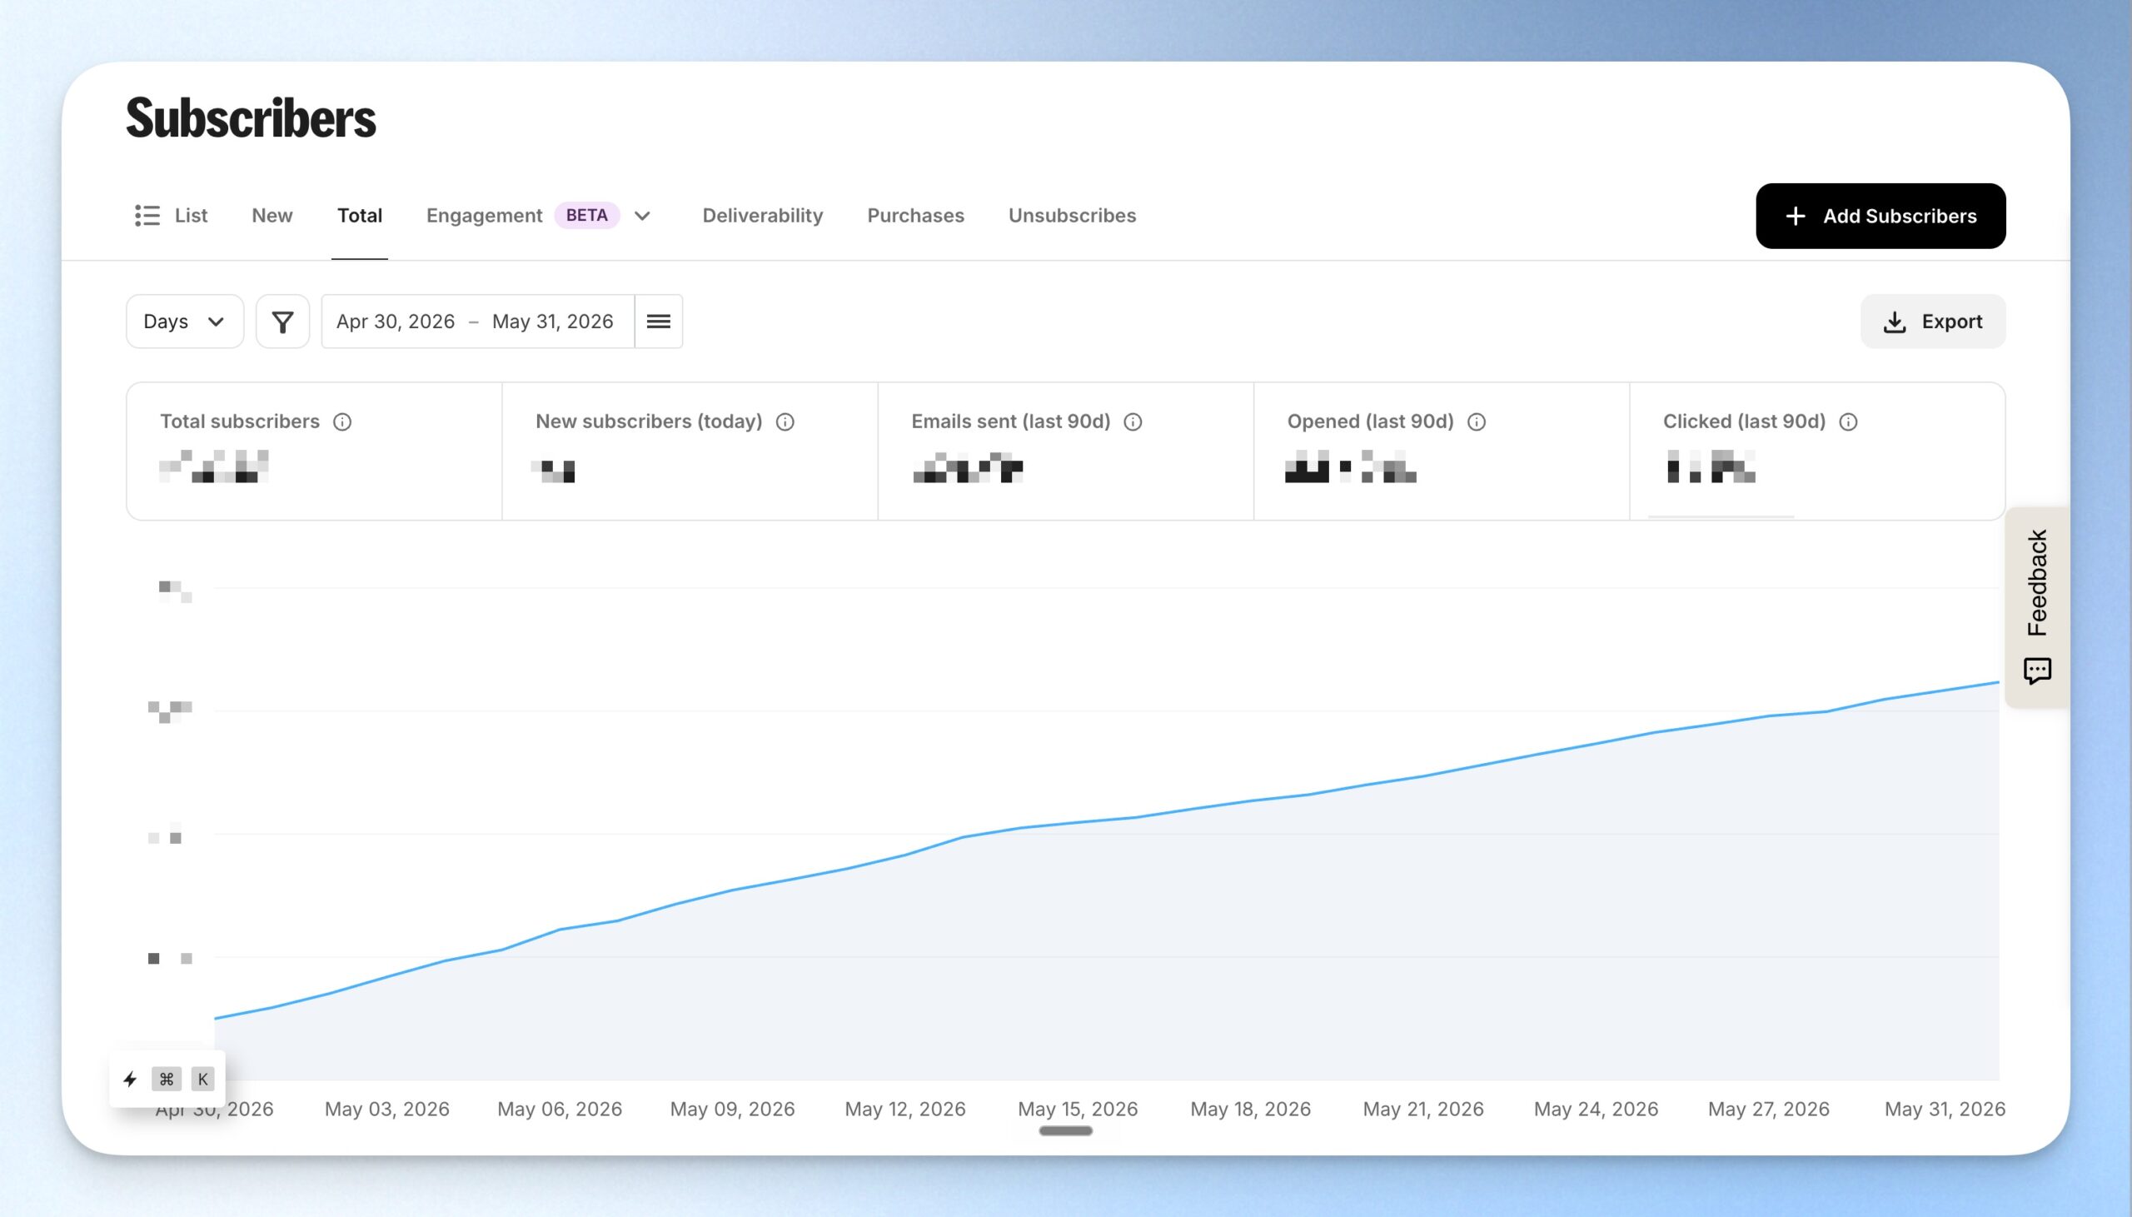
Task: Open the Purchases tab
Action: pyautogui.click(x=915, y=216)
